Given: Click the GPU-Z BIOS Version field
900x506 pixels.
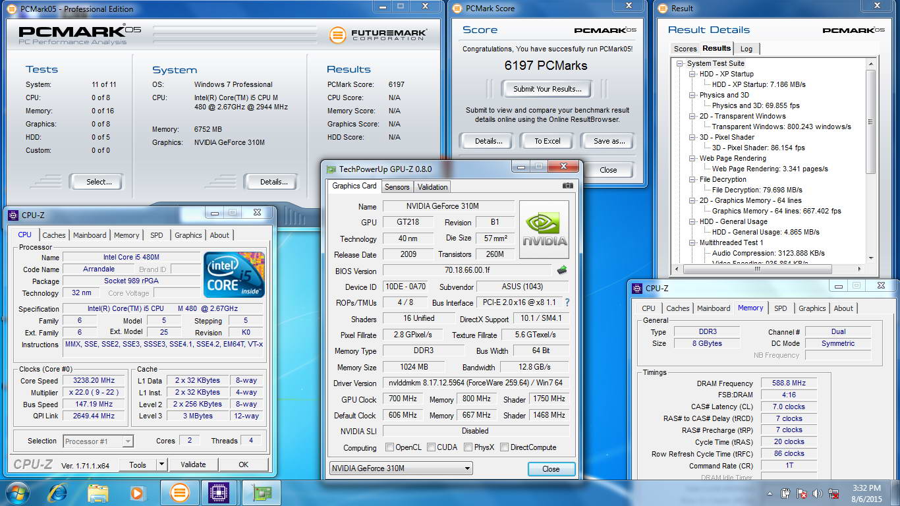Looking at the screenshot, I should [467, 271].
